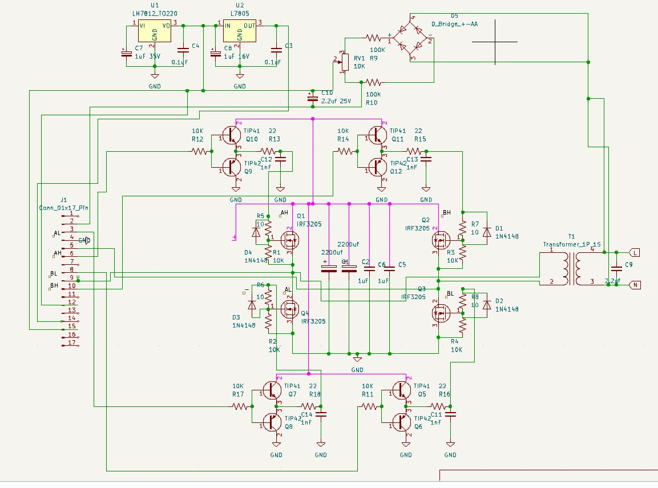
Task: Select the C7 polarized capacitor symbol
Action: [x=126, y=54]
